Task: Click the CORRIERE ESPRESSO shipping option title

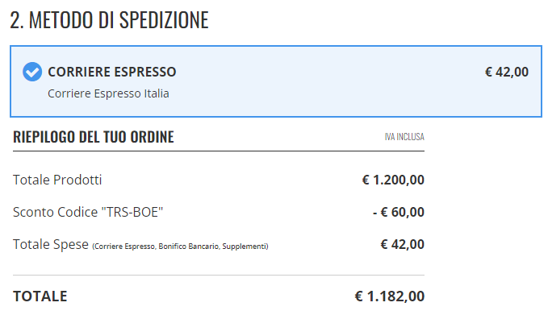Action: [x=112, y=72]
